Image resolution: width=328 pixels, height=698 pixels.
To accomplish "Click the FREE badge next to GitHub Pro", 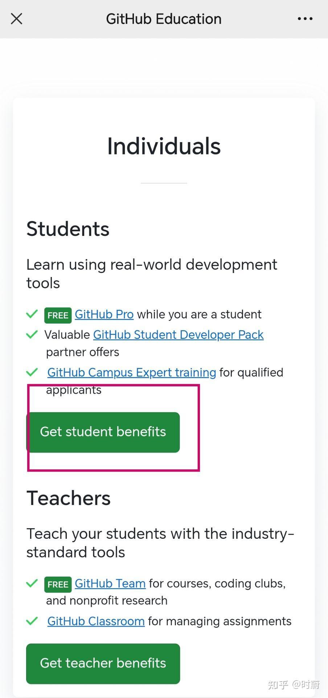I will tap(58, 315).
